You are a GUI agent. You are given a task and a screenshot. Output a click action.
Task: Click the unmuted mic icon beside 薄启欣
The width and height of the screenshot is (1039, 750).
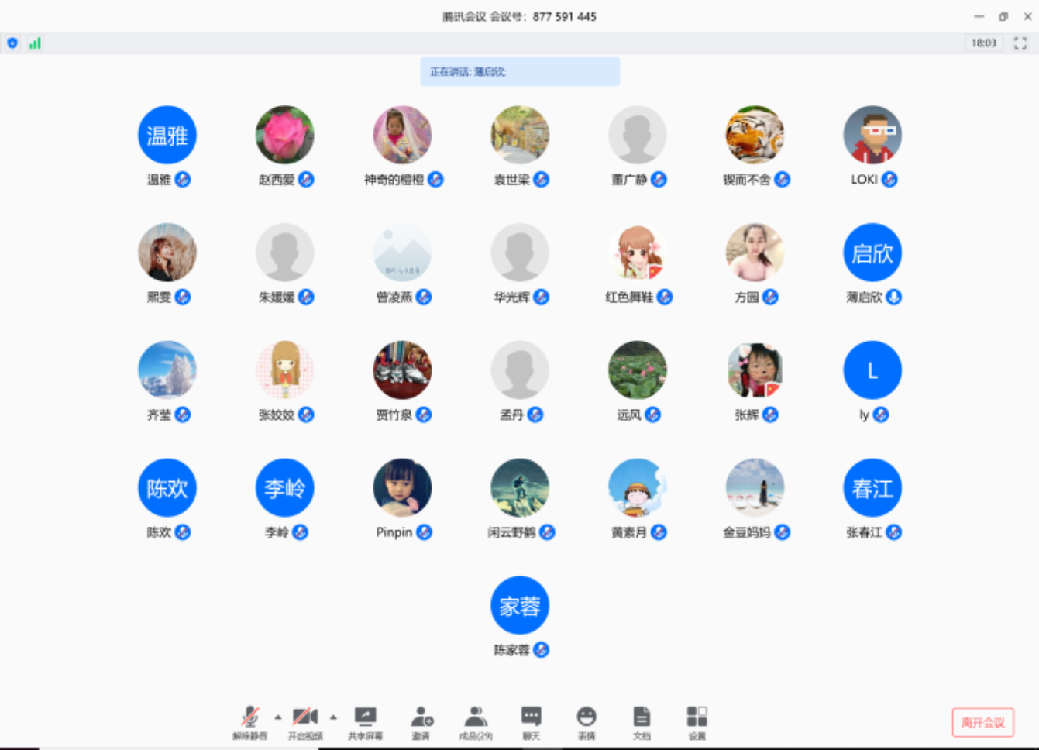pos(893,298)
